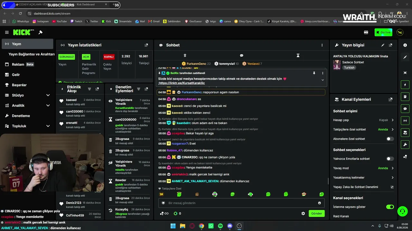
Task: Open Hesap yaşı setting arrow
Action: point(392,120)
